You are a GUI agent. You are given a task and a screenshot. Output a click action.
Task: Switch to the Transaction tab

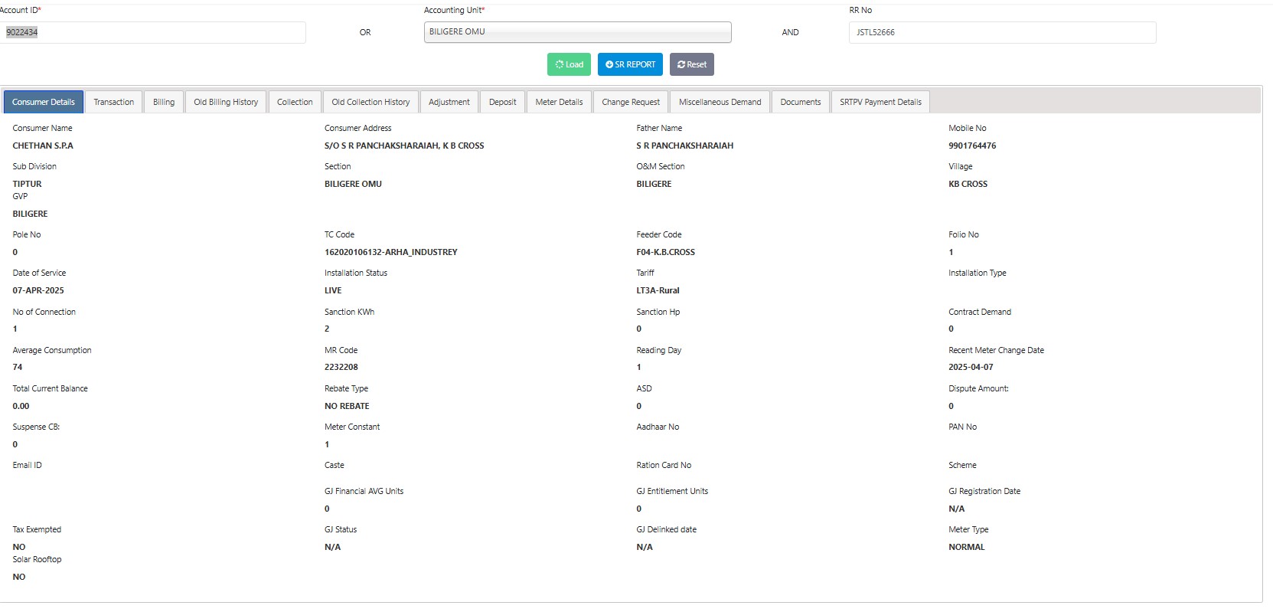pos(114,102)
